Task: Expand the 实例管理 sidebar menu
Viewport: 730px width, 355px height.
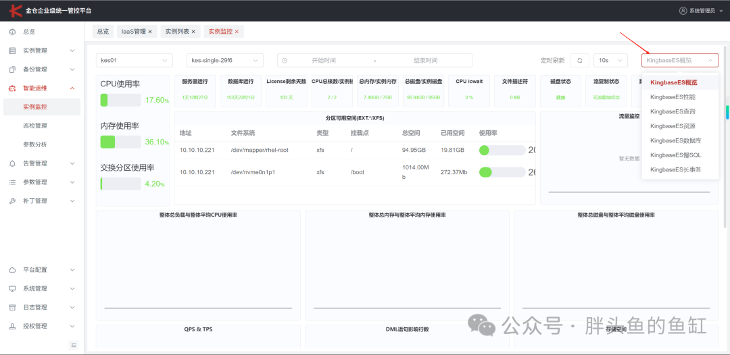Action: [x=42, y=51]
